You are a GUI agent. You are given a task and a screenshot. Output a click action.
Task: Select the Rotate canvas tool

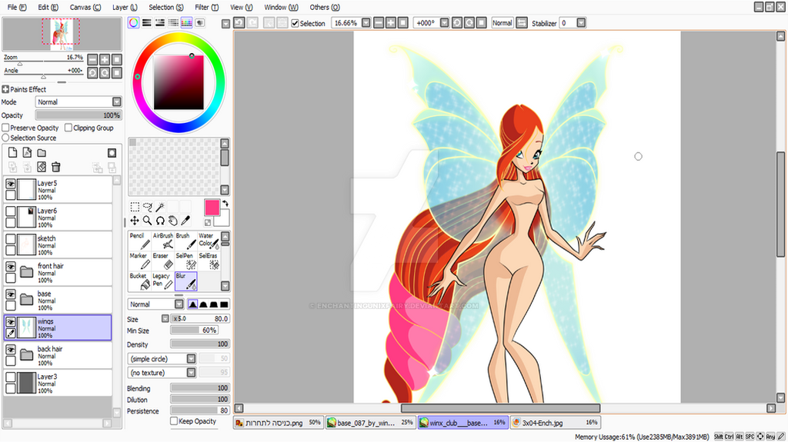(160, 221)
